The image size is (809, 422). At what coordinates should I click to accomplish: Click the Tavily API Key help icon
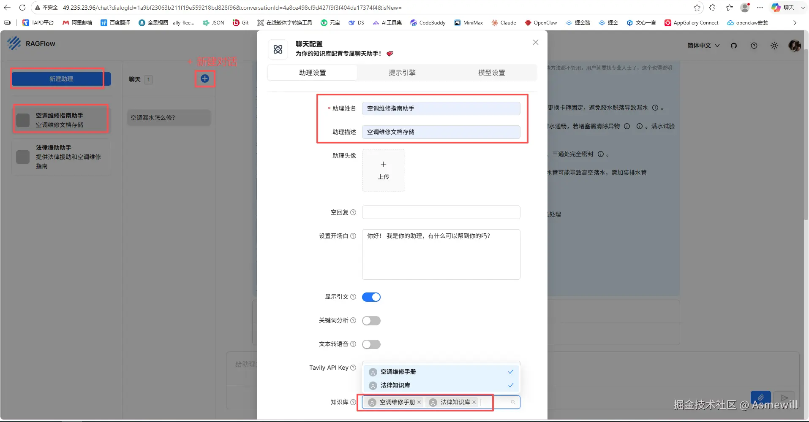point(353,368)
